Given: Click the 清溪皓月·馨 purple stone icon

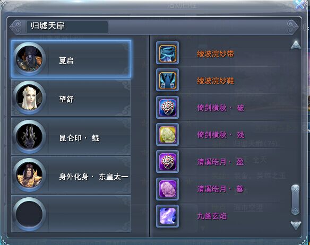Looking at the screenshot, I should tap(167, 189).
